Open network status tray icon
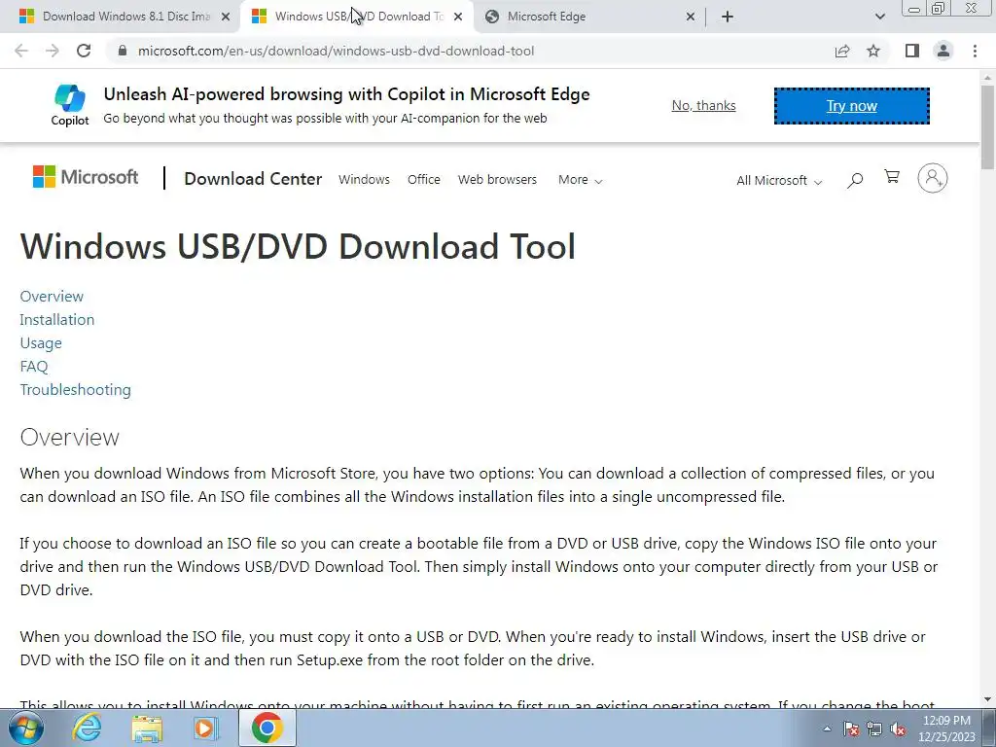This screenshot has width=996, height=747. point(874,729)
